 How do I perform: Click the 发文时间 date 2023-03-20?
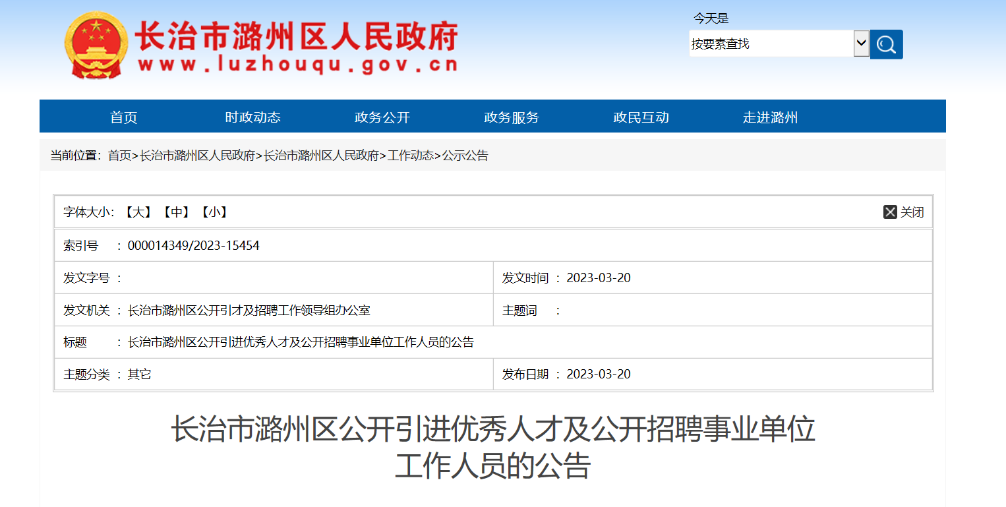(x=599, y=278)
